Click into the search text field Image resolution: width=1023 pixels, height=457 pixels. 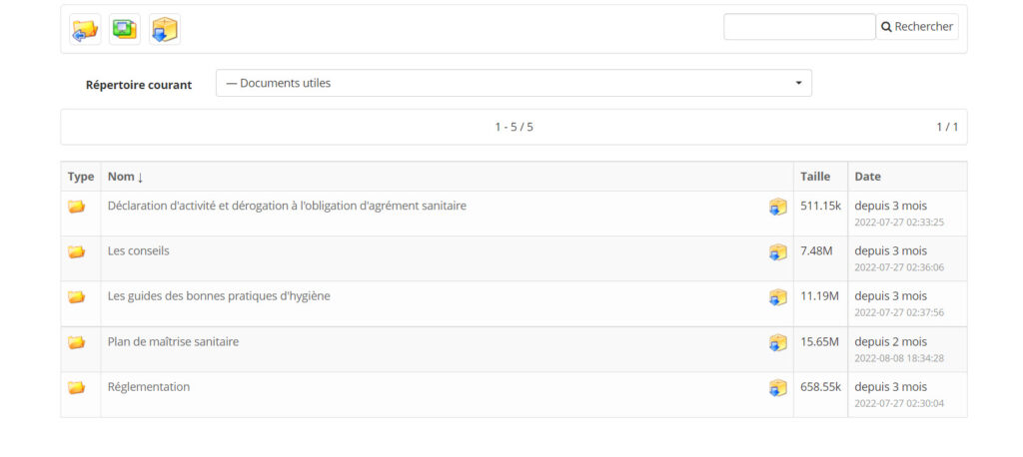(x=799, y=27)
